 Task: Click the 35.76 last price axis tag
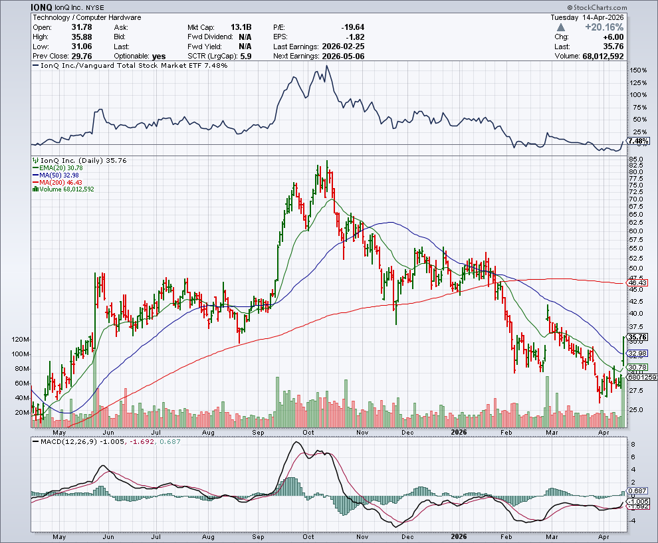click(x=637, y=337)
